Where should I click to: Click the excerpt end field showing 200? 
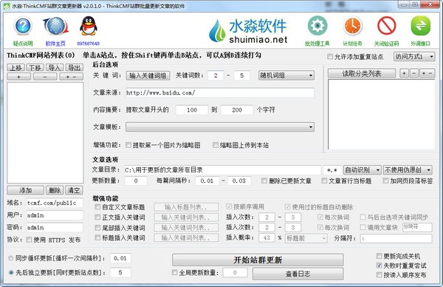point(237,110)
